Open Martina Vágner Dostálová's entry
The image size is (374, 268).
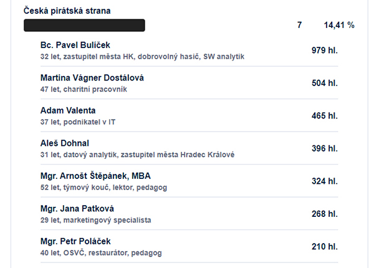click(92, 78)
